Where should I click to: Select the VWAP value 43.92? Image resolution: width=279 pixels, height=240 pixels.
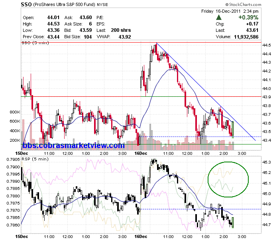pos(125,37)
